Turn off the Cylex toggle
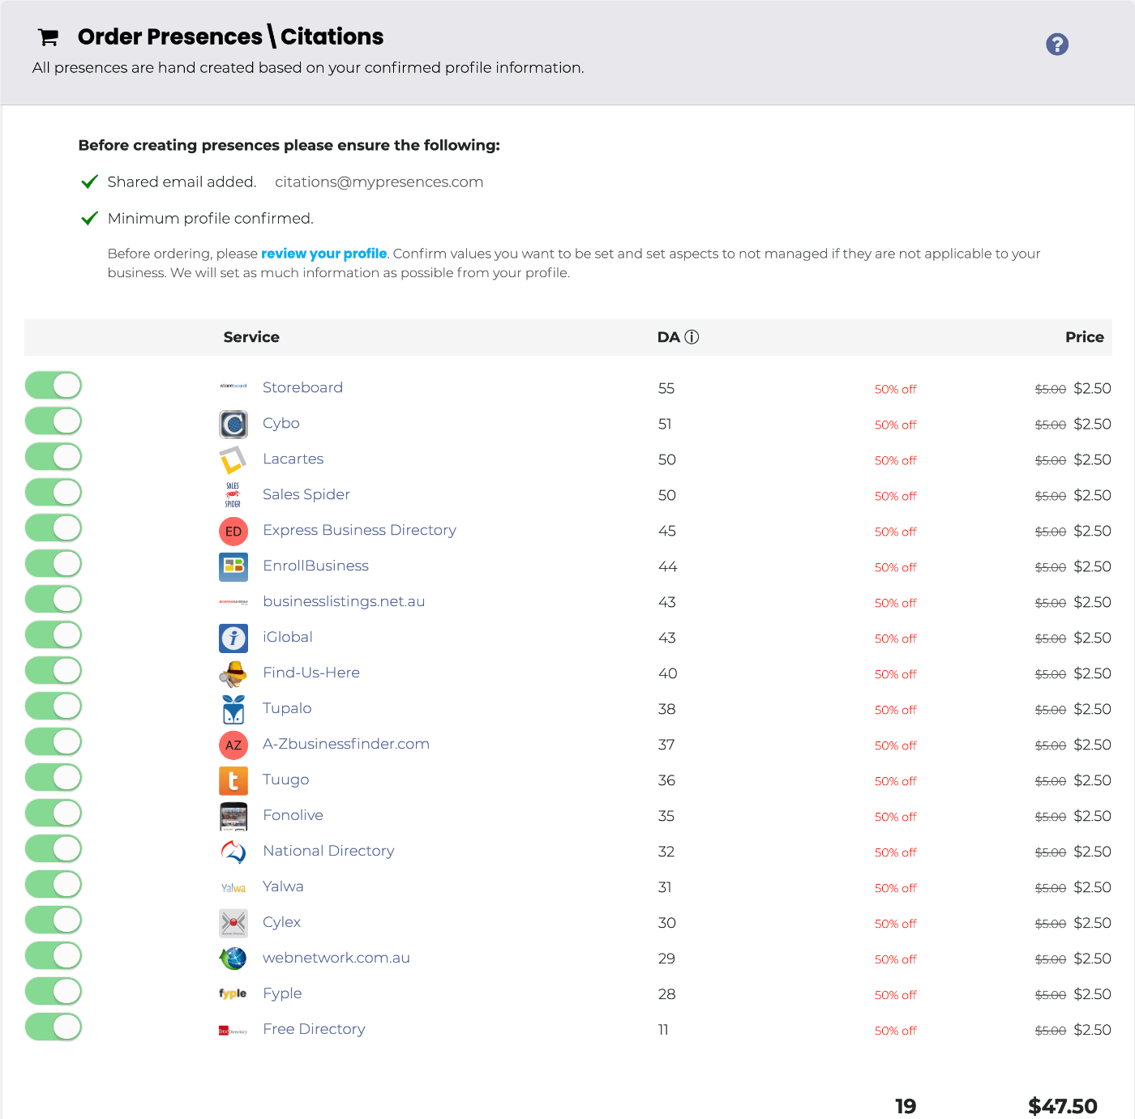1135x1119 pixels. tap(54, 920)
